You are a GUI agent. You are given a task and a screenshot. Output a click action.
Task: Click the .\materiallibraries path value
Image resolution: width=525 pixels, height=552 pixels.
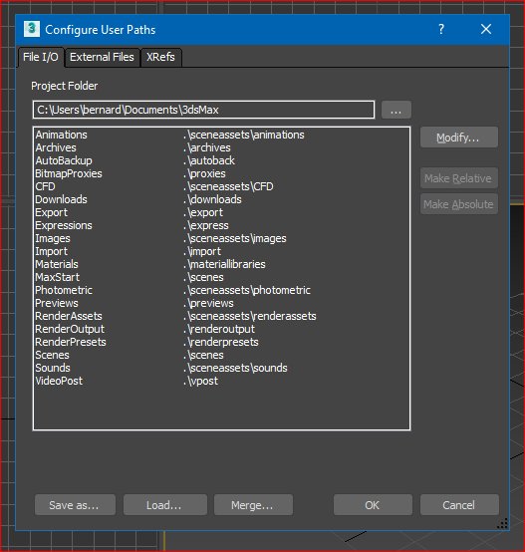point(224,264)
